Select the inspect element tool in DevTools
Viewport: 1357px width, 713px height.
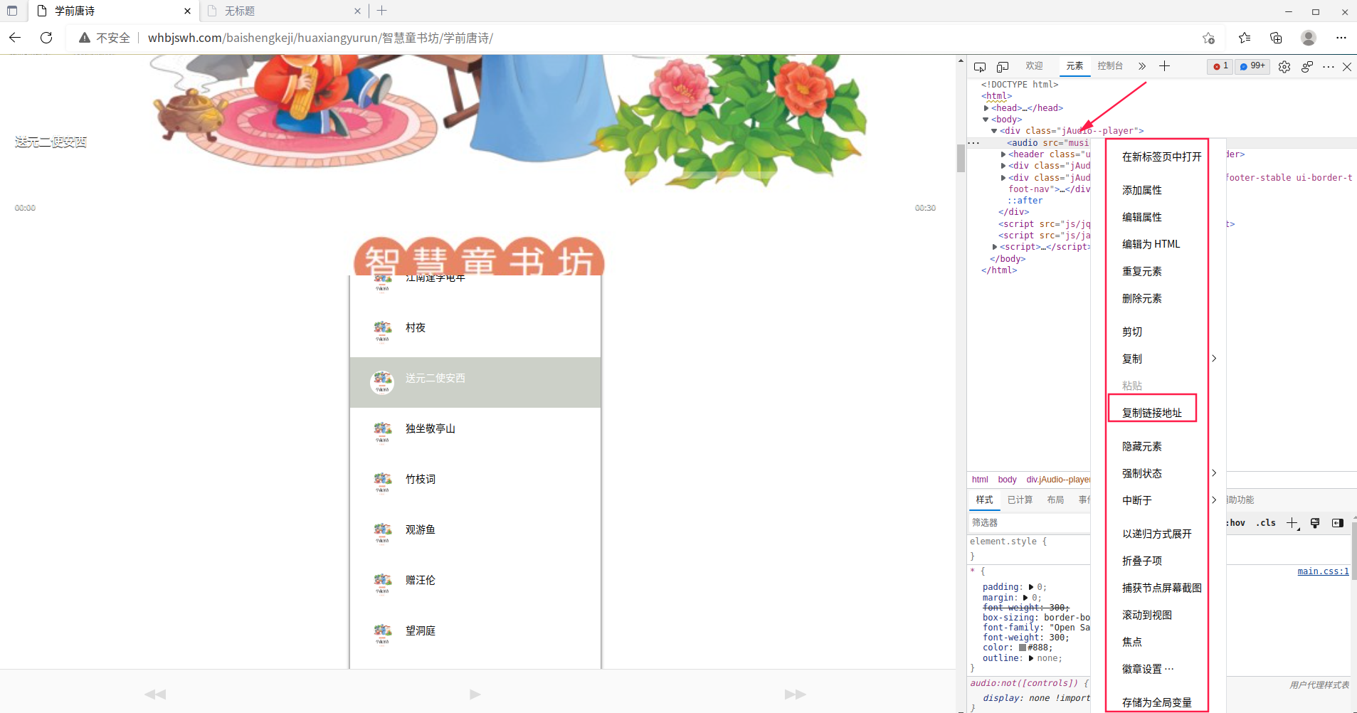[980, 66]
